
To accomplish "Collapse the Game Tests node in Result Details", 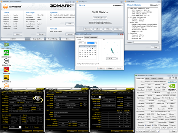I will 129,8.
